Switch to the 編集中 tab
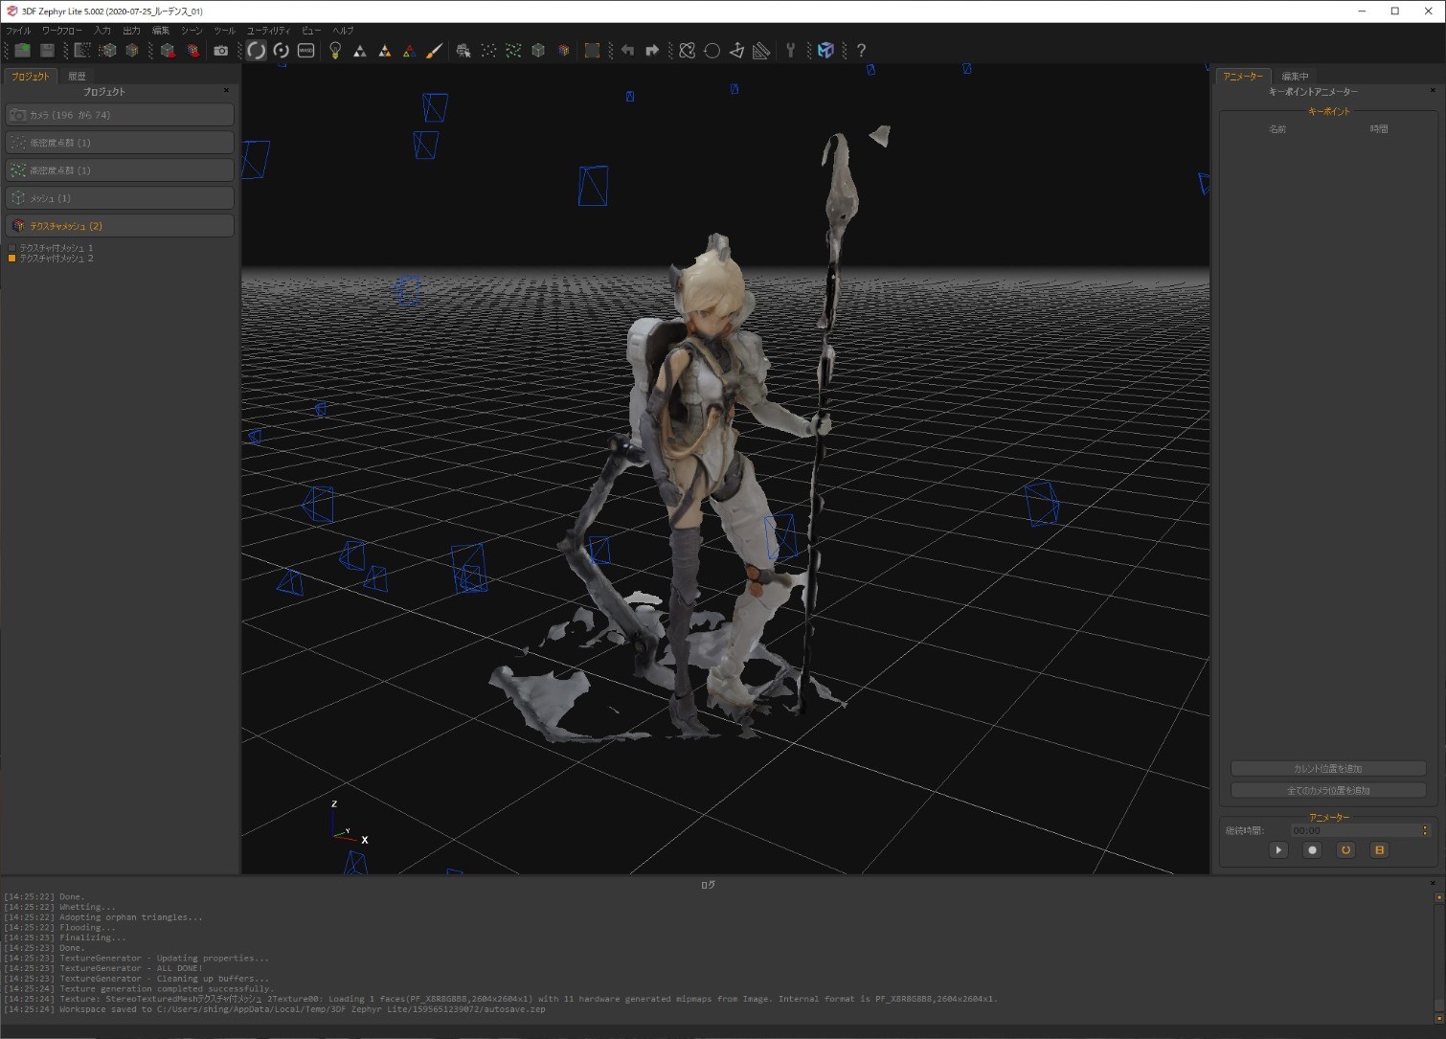This screenshot has width=1446, height=1039. pos(1295,76)
